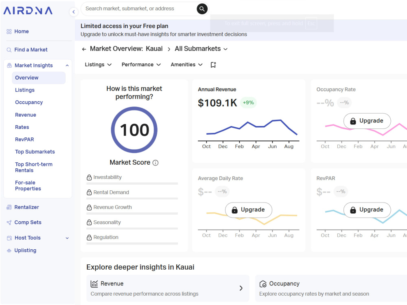Collapse the Market Insights section
The image size is (407, 305).
[x=67, y=65]
